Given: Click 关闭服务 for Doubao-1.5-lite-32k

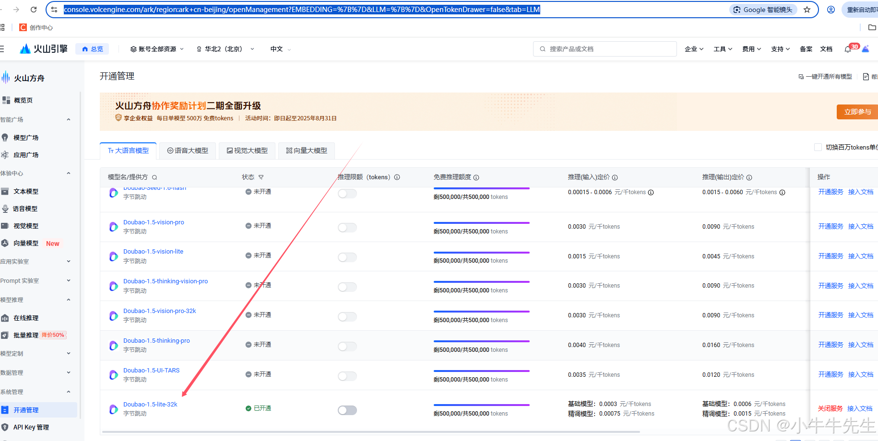Looking at the screenshot, I should [x=830, y=408].
